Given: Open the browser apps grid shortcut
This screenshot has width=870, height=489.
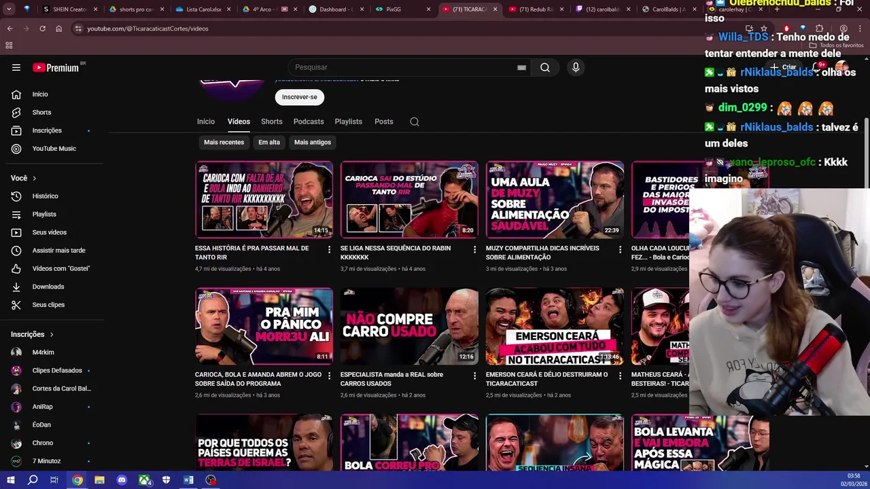Looking at the screenshot, I should click(9, 46).
